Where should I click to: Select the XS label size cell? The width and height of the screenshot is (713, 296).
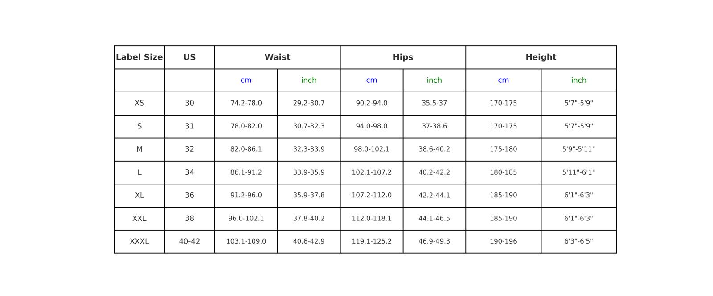tap(139, 103)
